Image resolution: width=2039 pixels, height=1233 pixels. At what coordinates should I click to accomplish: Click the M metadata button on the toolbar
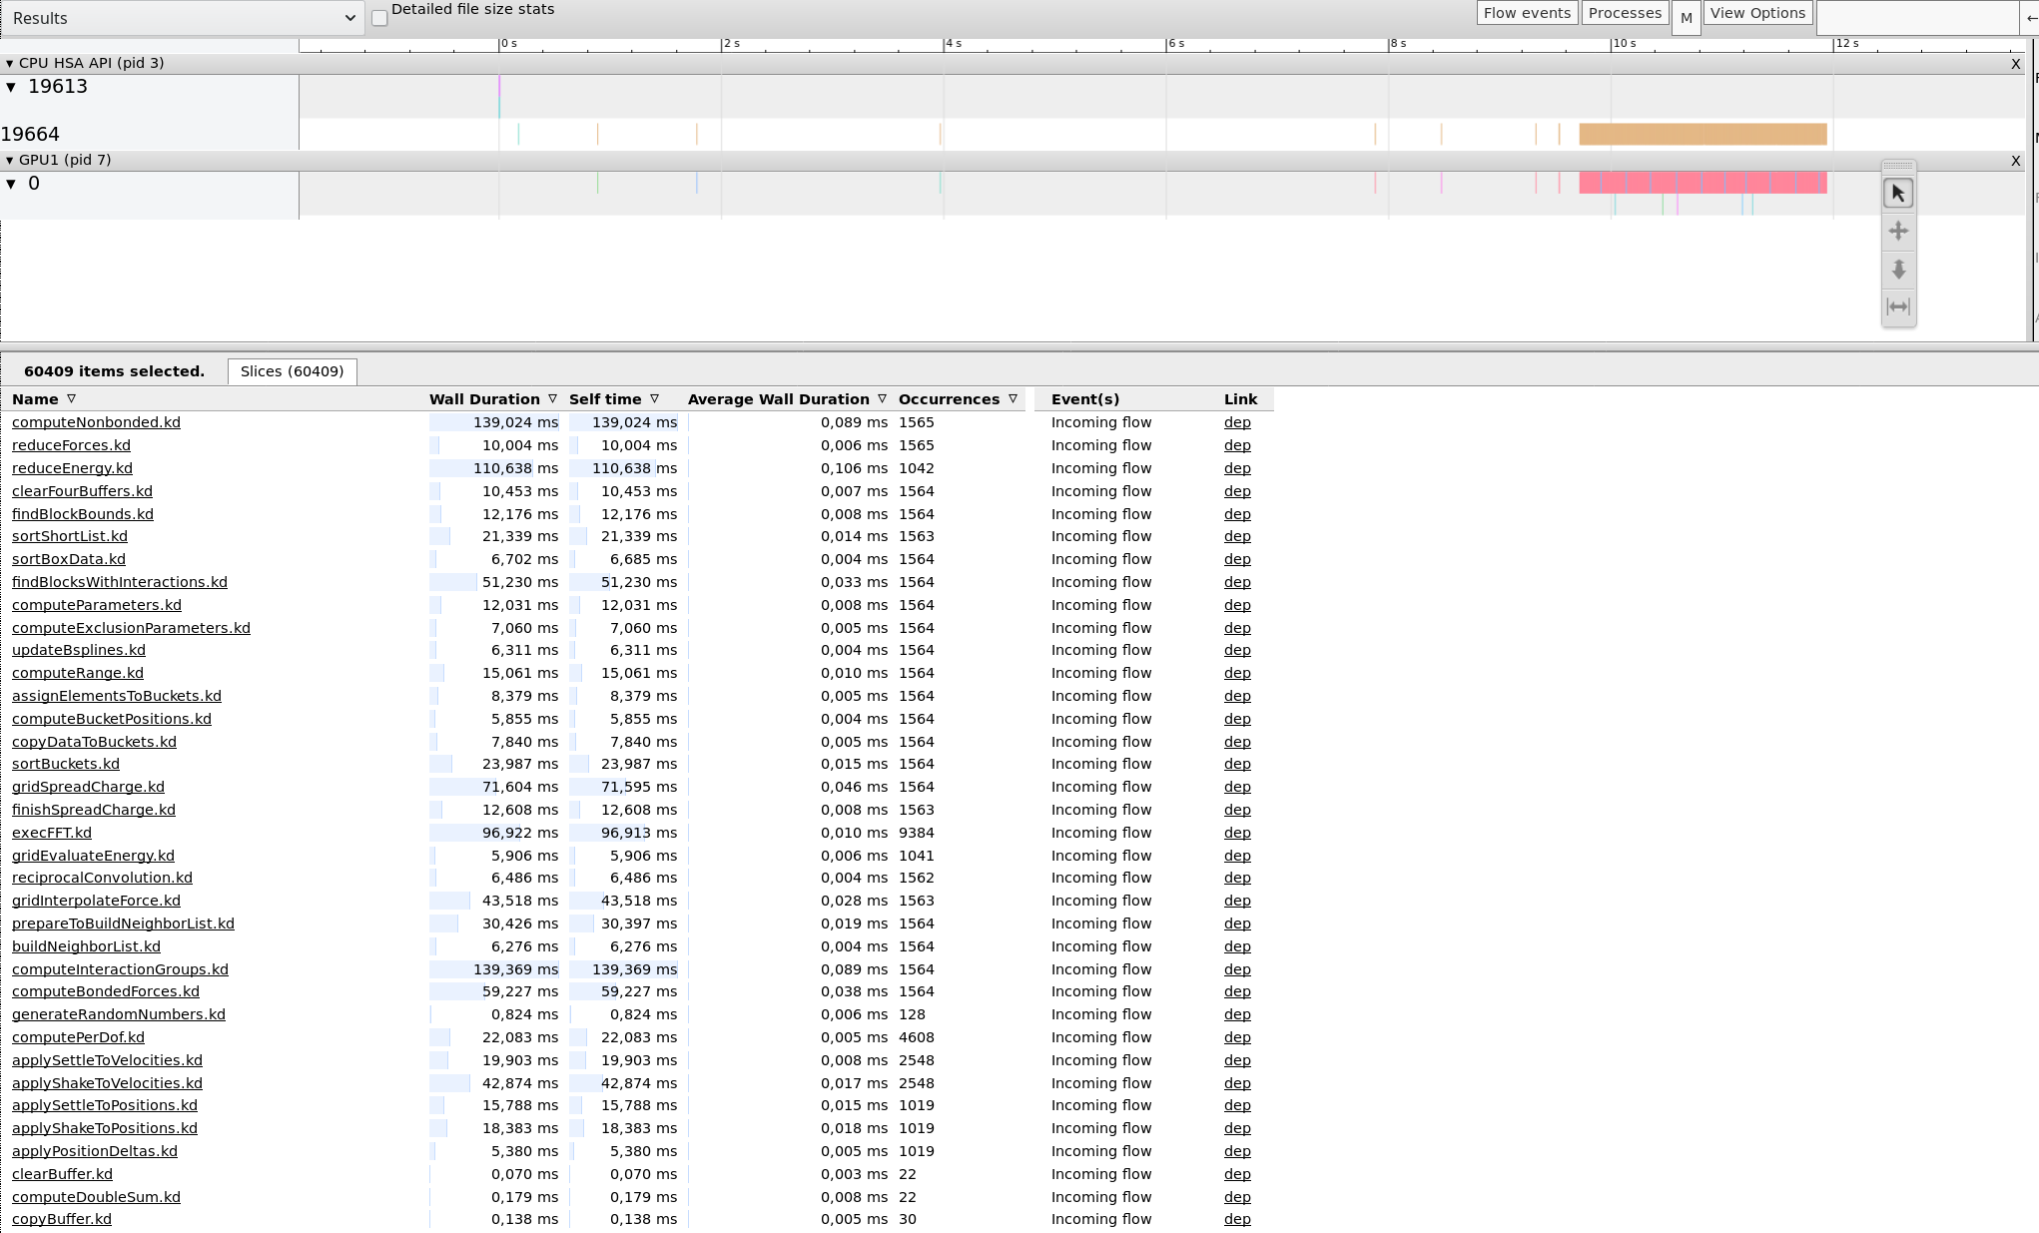click(1687, 17)
